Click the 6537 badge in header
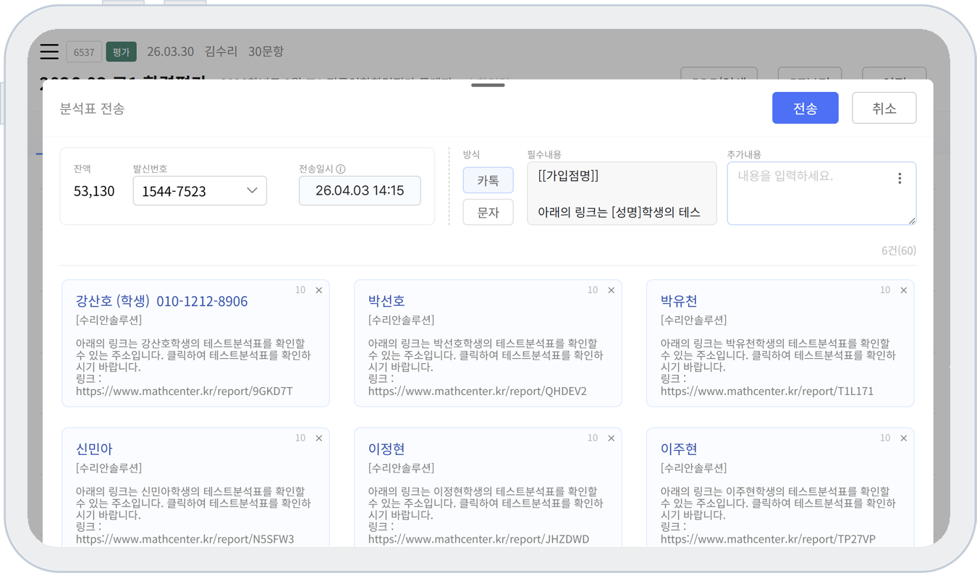 84,52
